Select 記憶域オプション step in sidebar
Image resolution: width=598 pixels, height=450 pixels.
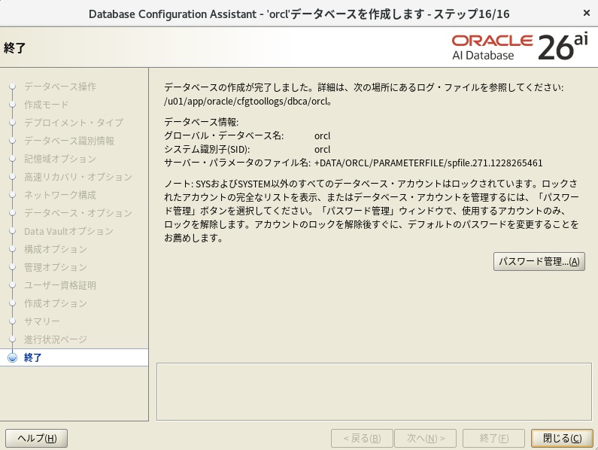[x=60, y=159]
